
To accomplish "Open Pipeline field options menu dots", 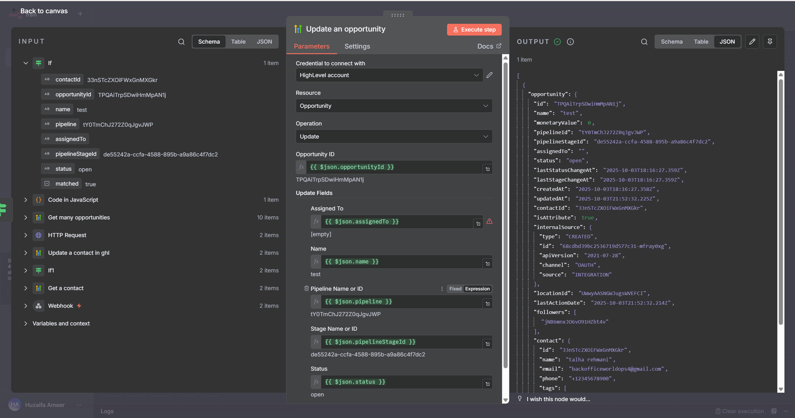I will [x=442, y=289].
